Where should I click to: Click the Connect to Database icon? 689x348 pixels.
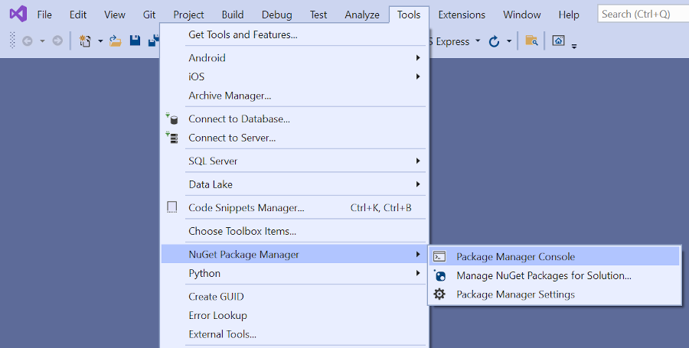coord(171,119)
